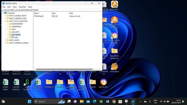Open the Windows Start menu
The height and width of the screenshot is (105, 187).
[x=30, y=101]
